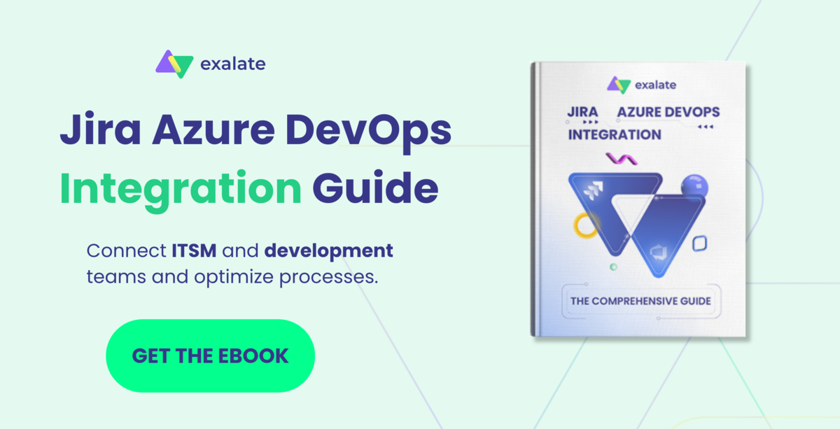The width and height of the screenshot is (840, 429).
Task: Click the Jira icon inside the left triangle
Action: [x=594, y=190]
